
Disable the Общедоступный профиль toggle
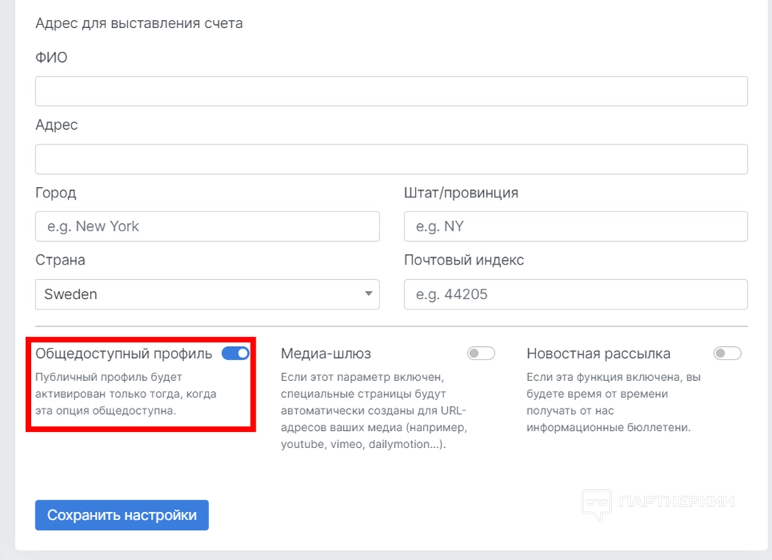coord(236,354)
